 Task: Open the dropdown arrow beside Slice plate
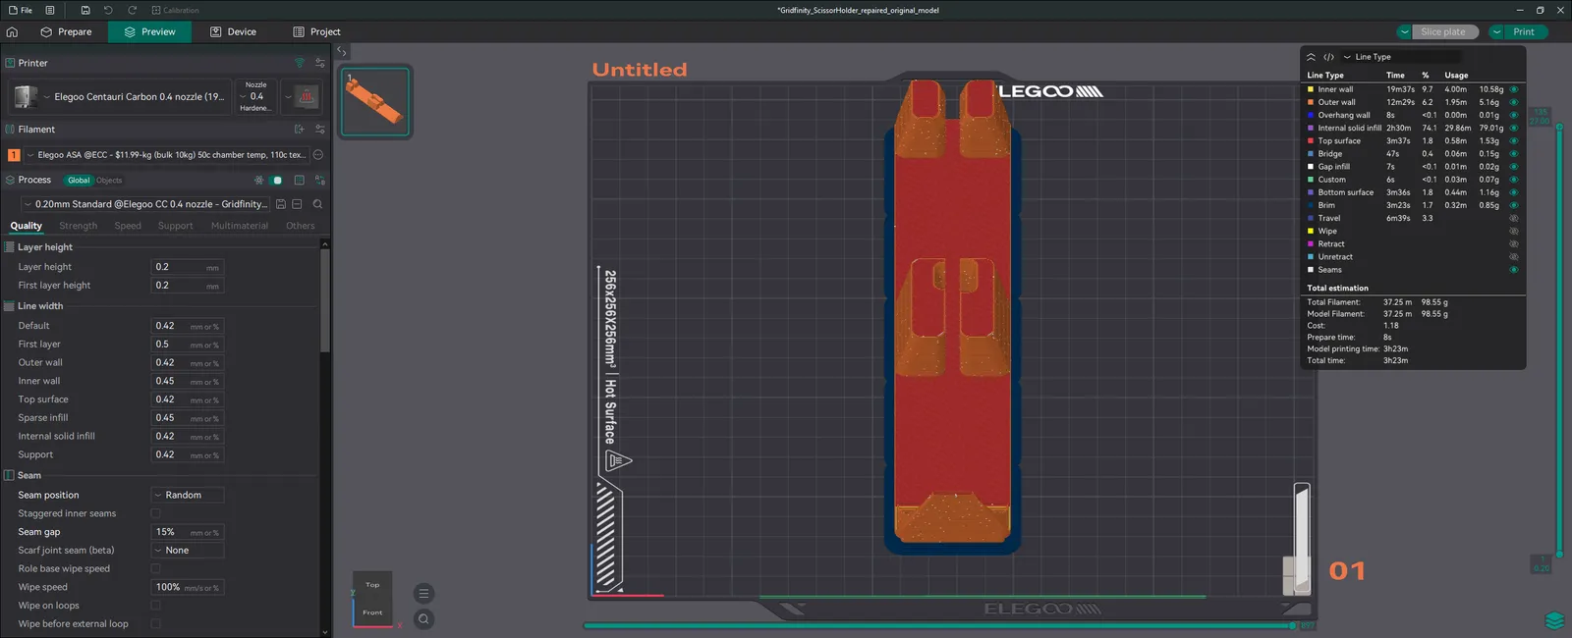pos(1405,31)
